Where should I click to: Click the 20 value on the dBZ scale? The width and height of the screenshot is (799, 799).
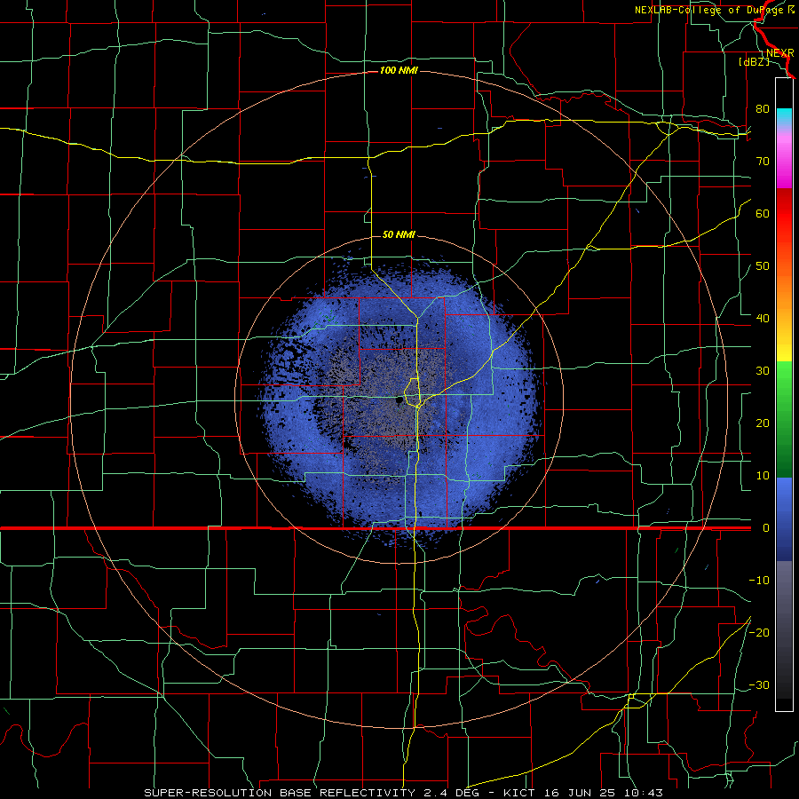[x=763, y=423]
